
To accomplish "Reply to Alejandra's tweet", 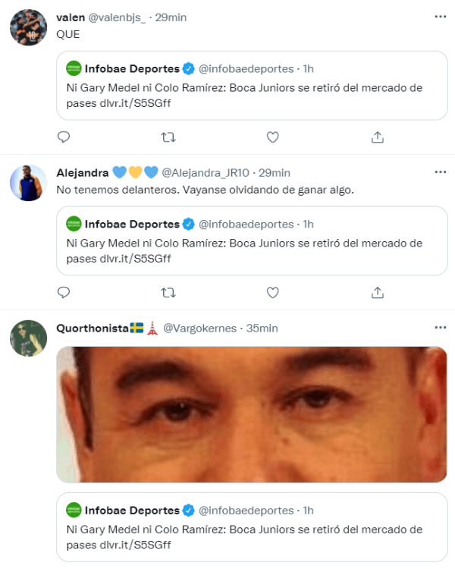I will 64,292.
